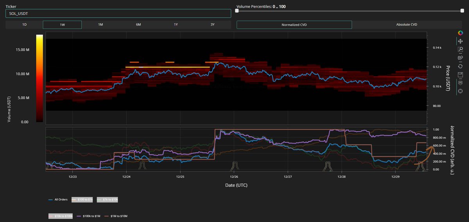Click the volume heat color scale bar

click(x=39, y=78)
